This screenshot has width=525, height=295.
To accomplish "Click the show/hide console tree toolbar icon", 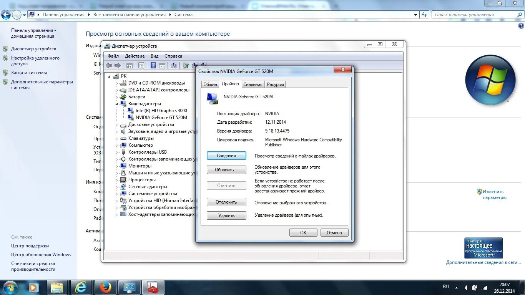I will pos(130,65).
